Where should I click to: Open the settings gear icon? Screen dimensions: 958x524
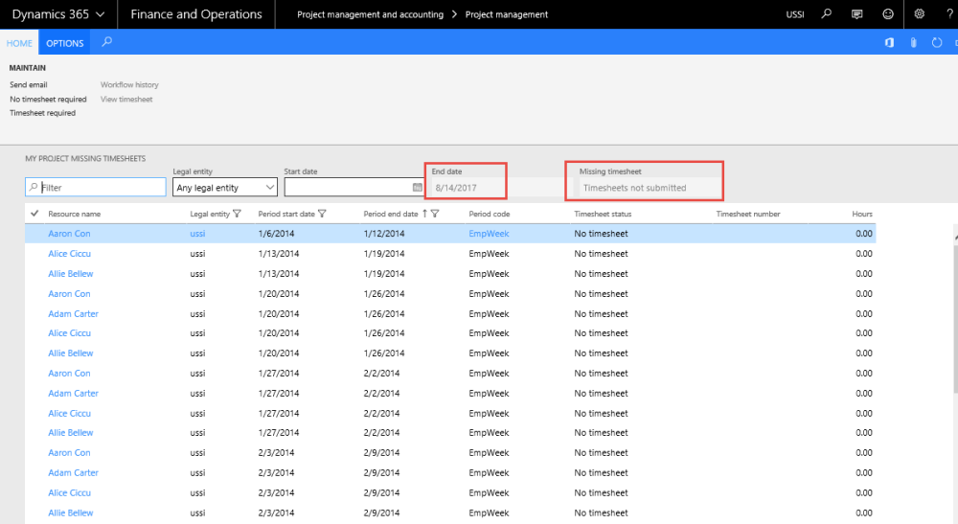tap(920, 14)
